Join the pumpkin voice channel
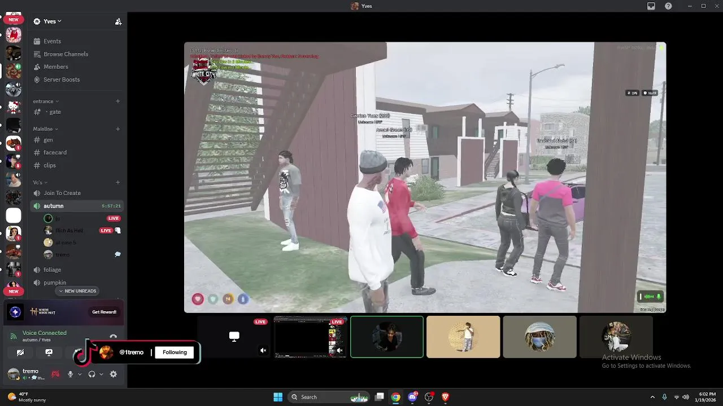This screenshot has height=406, width=723. (x=76, y=283)
